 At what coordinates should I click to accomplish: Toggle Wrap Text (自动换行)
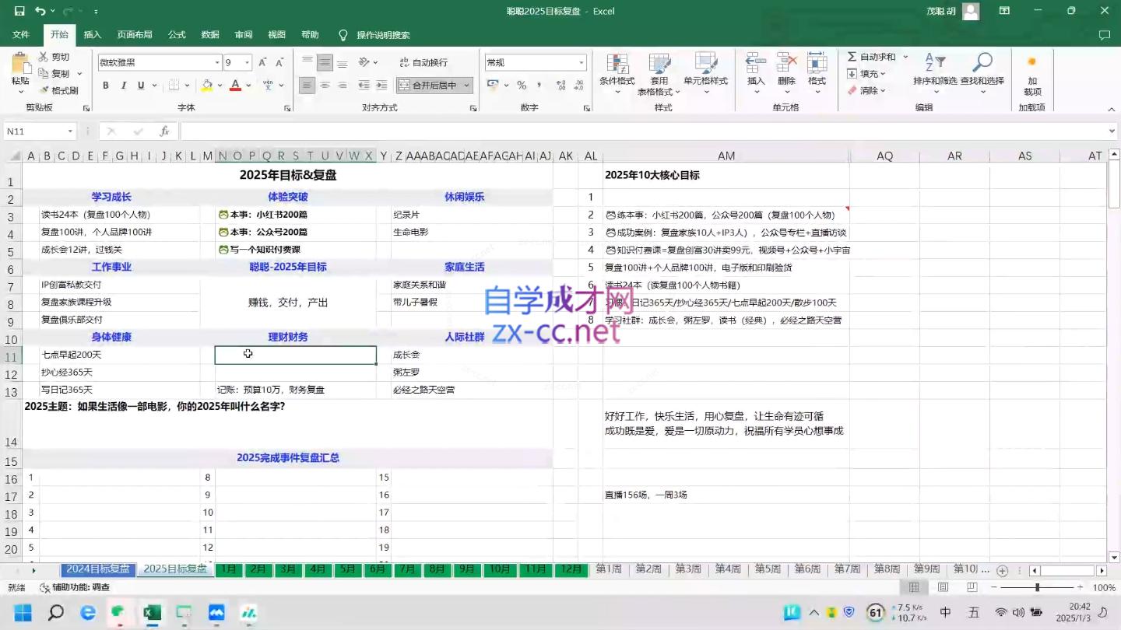423,62
